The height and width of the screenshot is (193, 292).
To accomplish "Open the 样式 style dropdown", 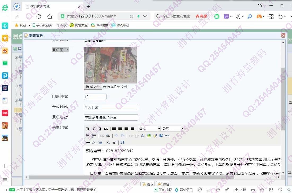I will point(149,129).
